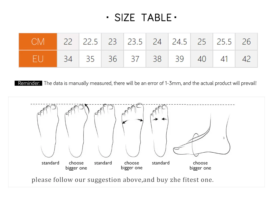Click the double-headed arrow across the wide foot
Viewport: 273px width, 199px height.
(x=133, y=121)
